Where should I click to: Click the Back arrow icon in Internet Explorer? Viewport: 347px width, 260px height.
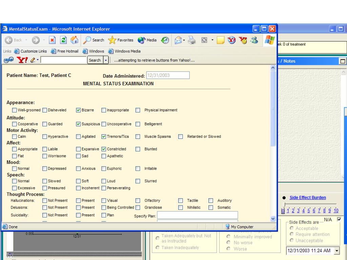point(8,40)
